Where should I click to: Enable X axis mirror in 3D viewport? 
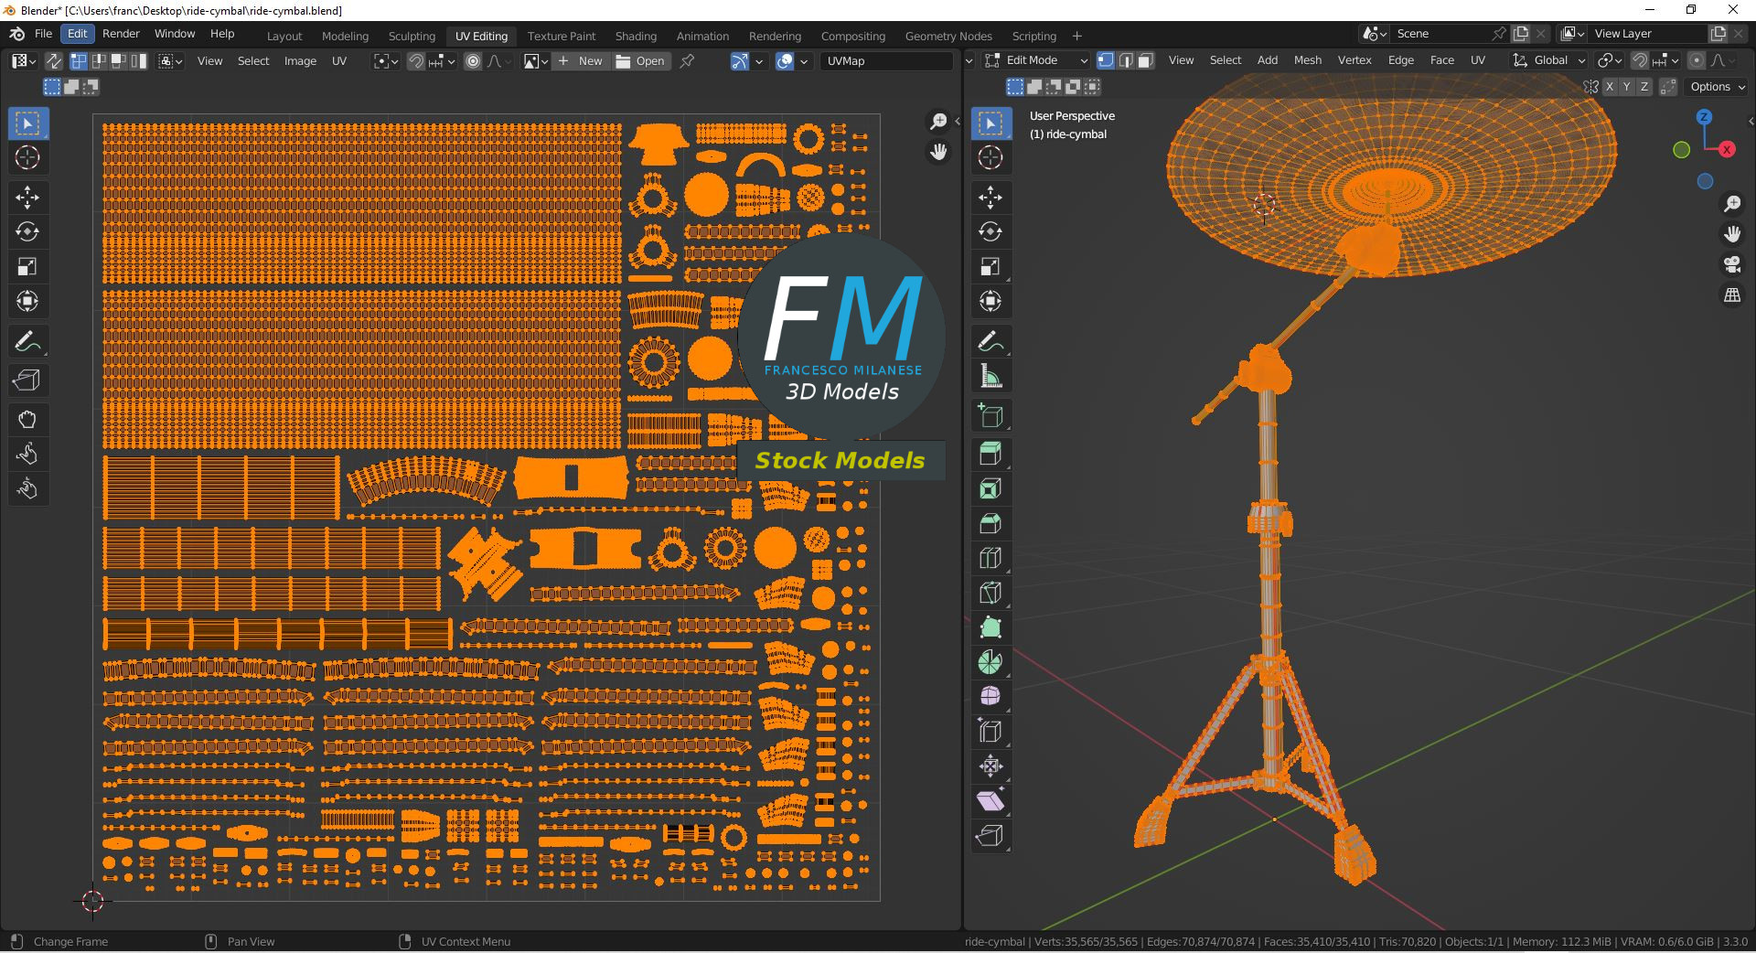pos(1610,87)
